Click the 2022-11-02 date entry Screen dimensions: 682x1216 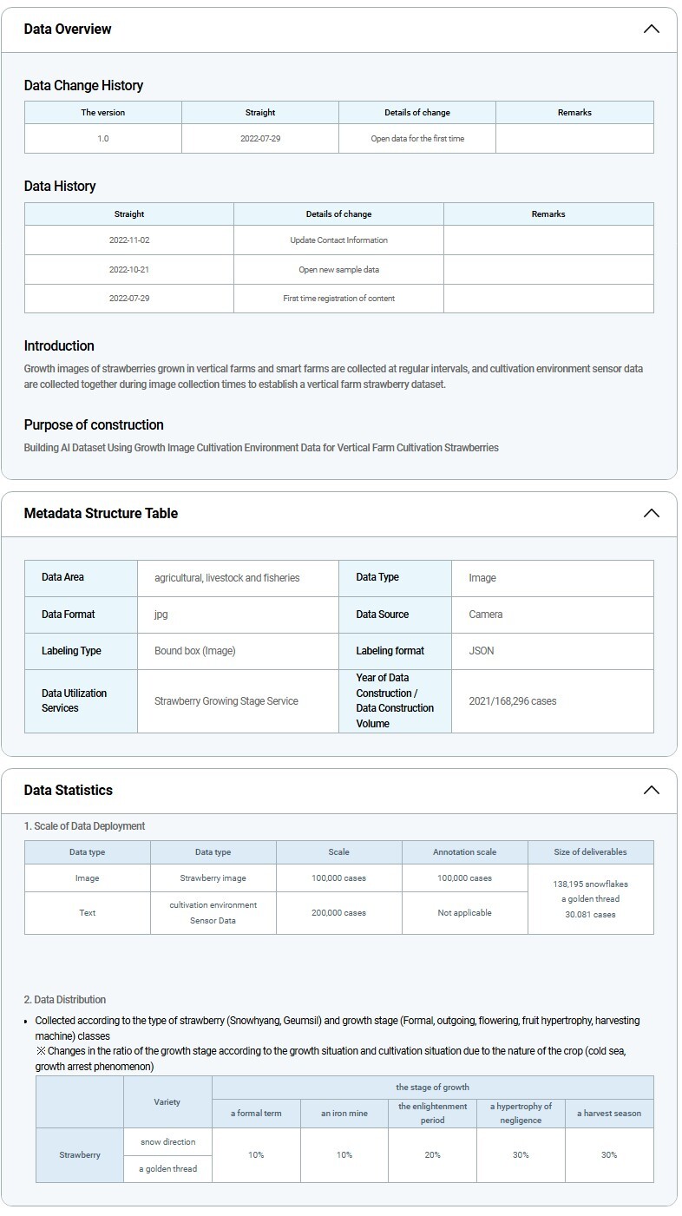(129, 240)
